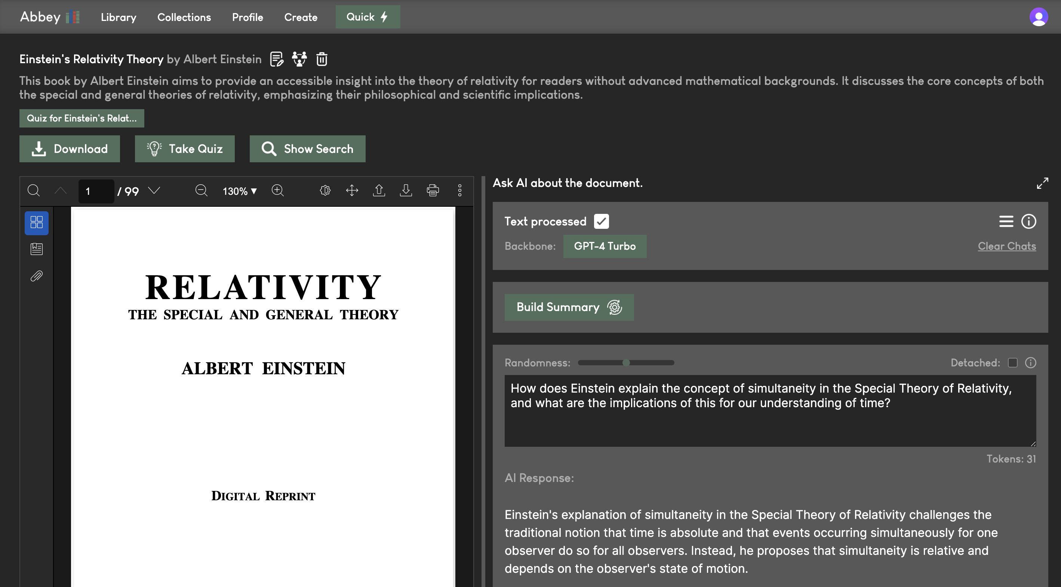Image resolution: width=1061 pixels, height=587 pixels.
Task: Click the trash delete icon
Action: click(322, 59)
